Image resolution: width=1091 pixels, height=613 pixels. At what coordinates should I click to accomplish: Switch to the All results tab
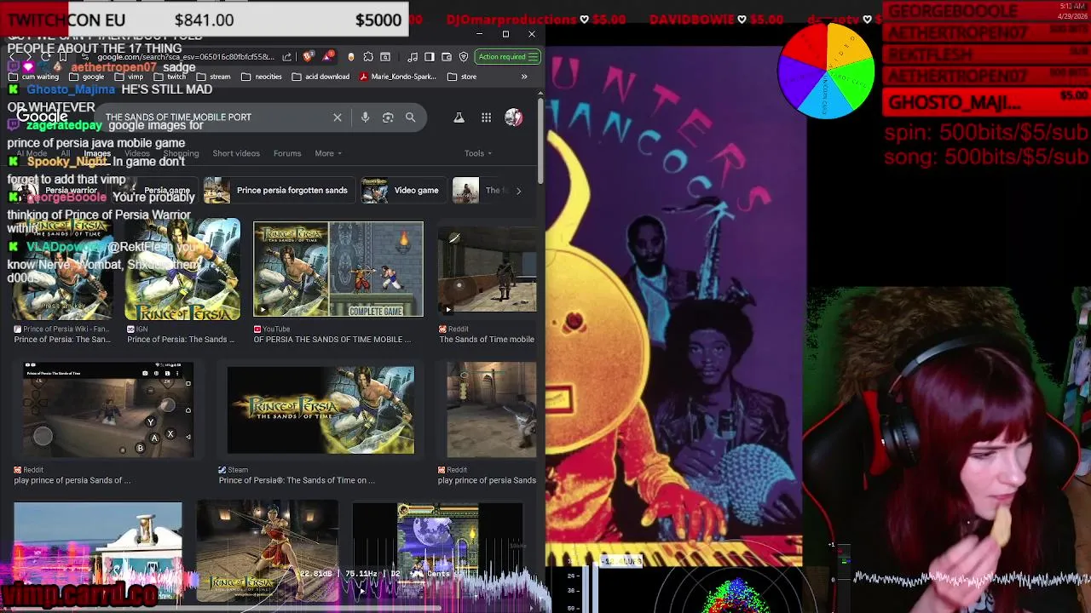click(x=66, y=153)
